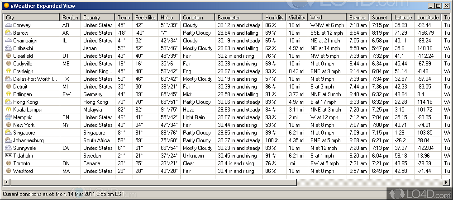Click the '8:54 am' sunrise cell
453x200 pixels.
tap(358, 33)
